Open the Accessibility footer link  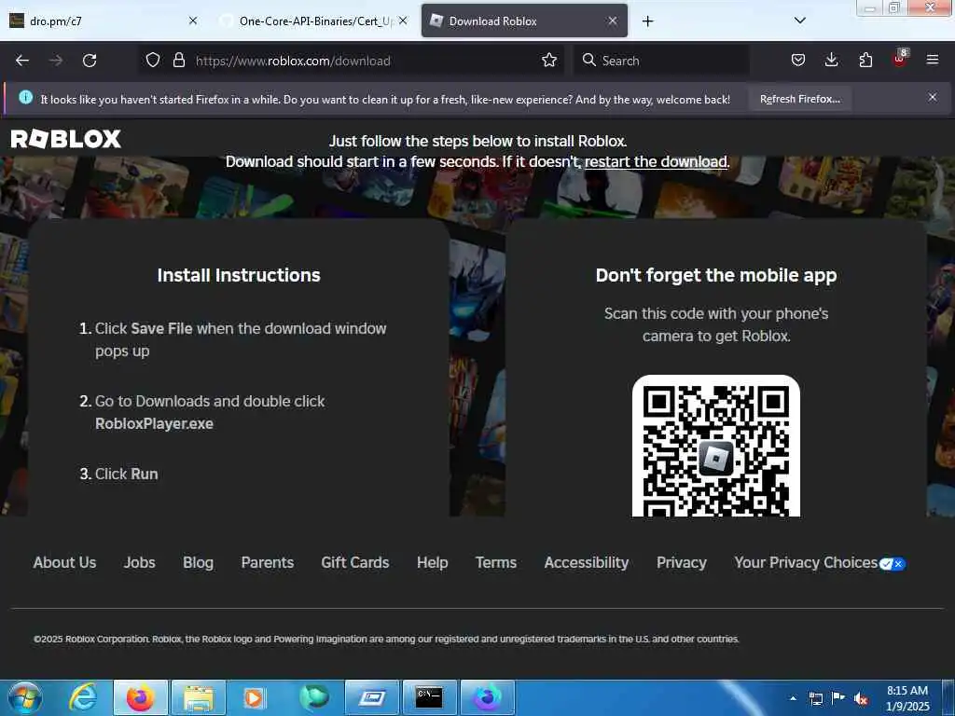pos(587,562)
